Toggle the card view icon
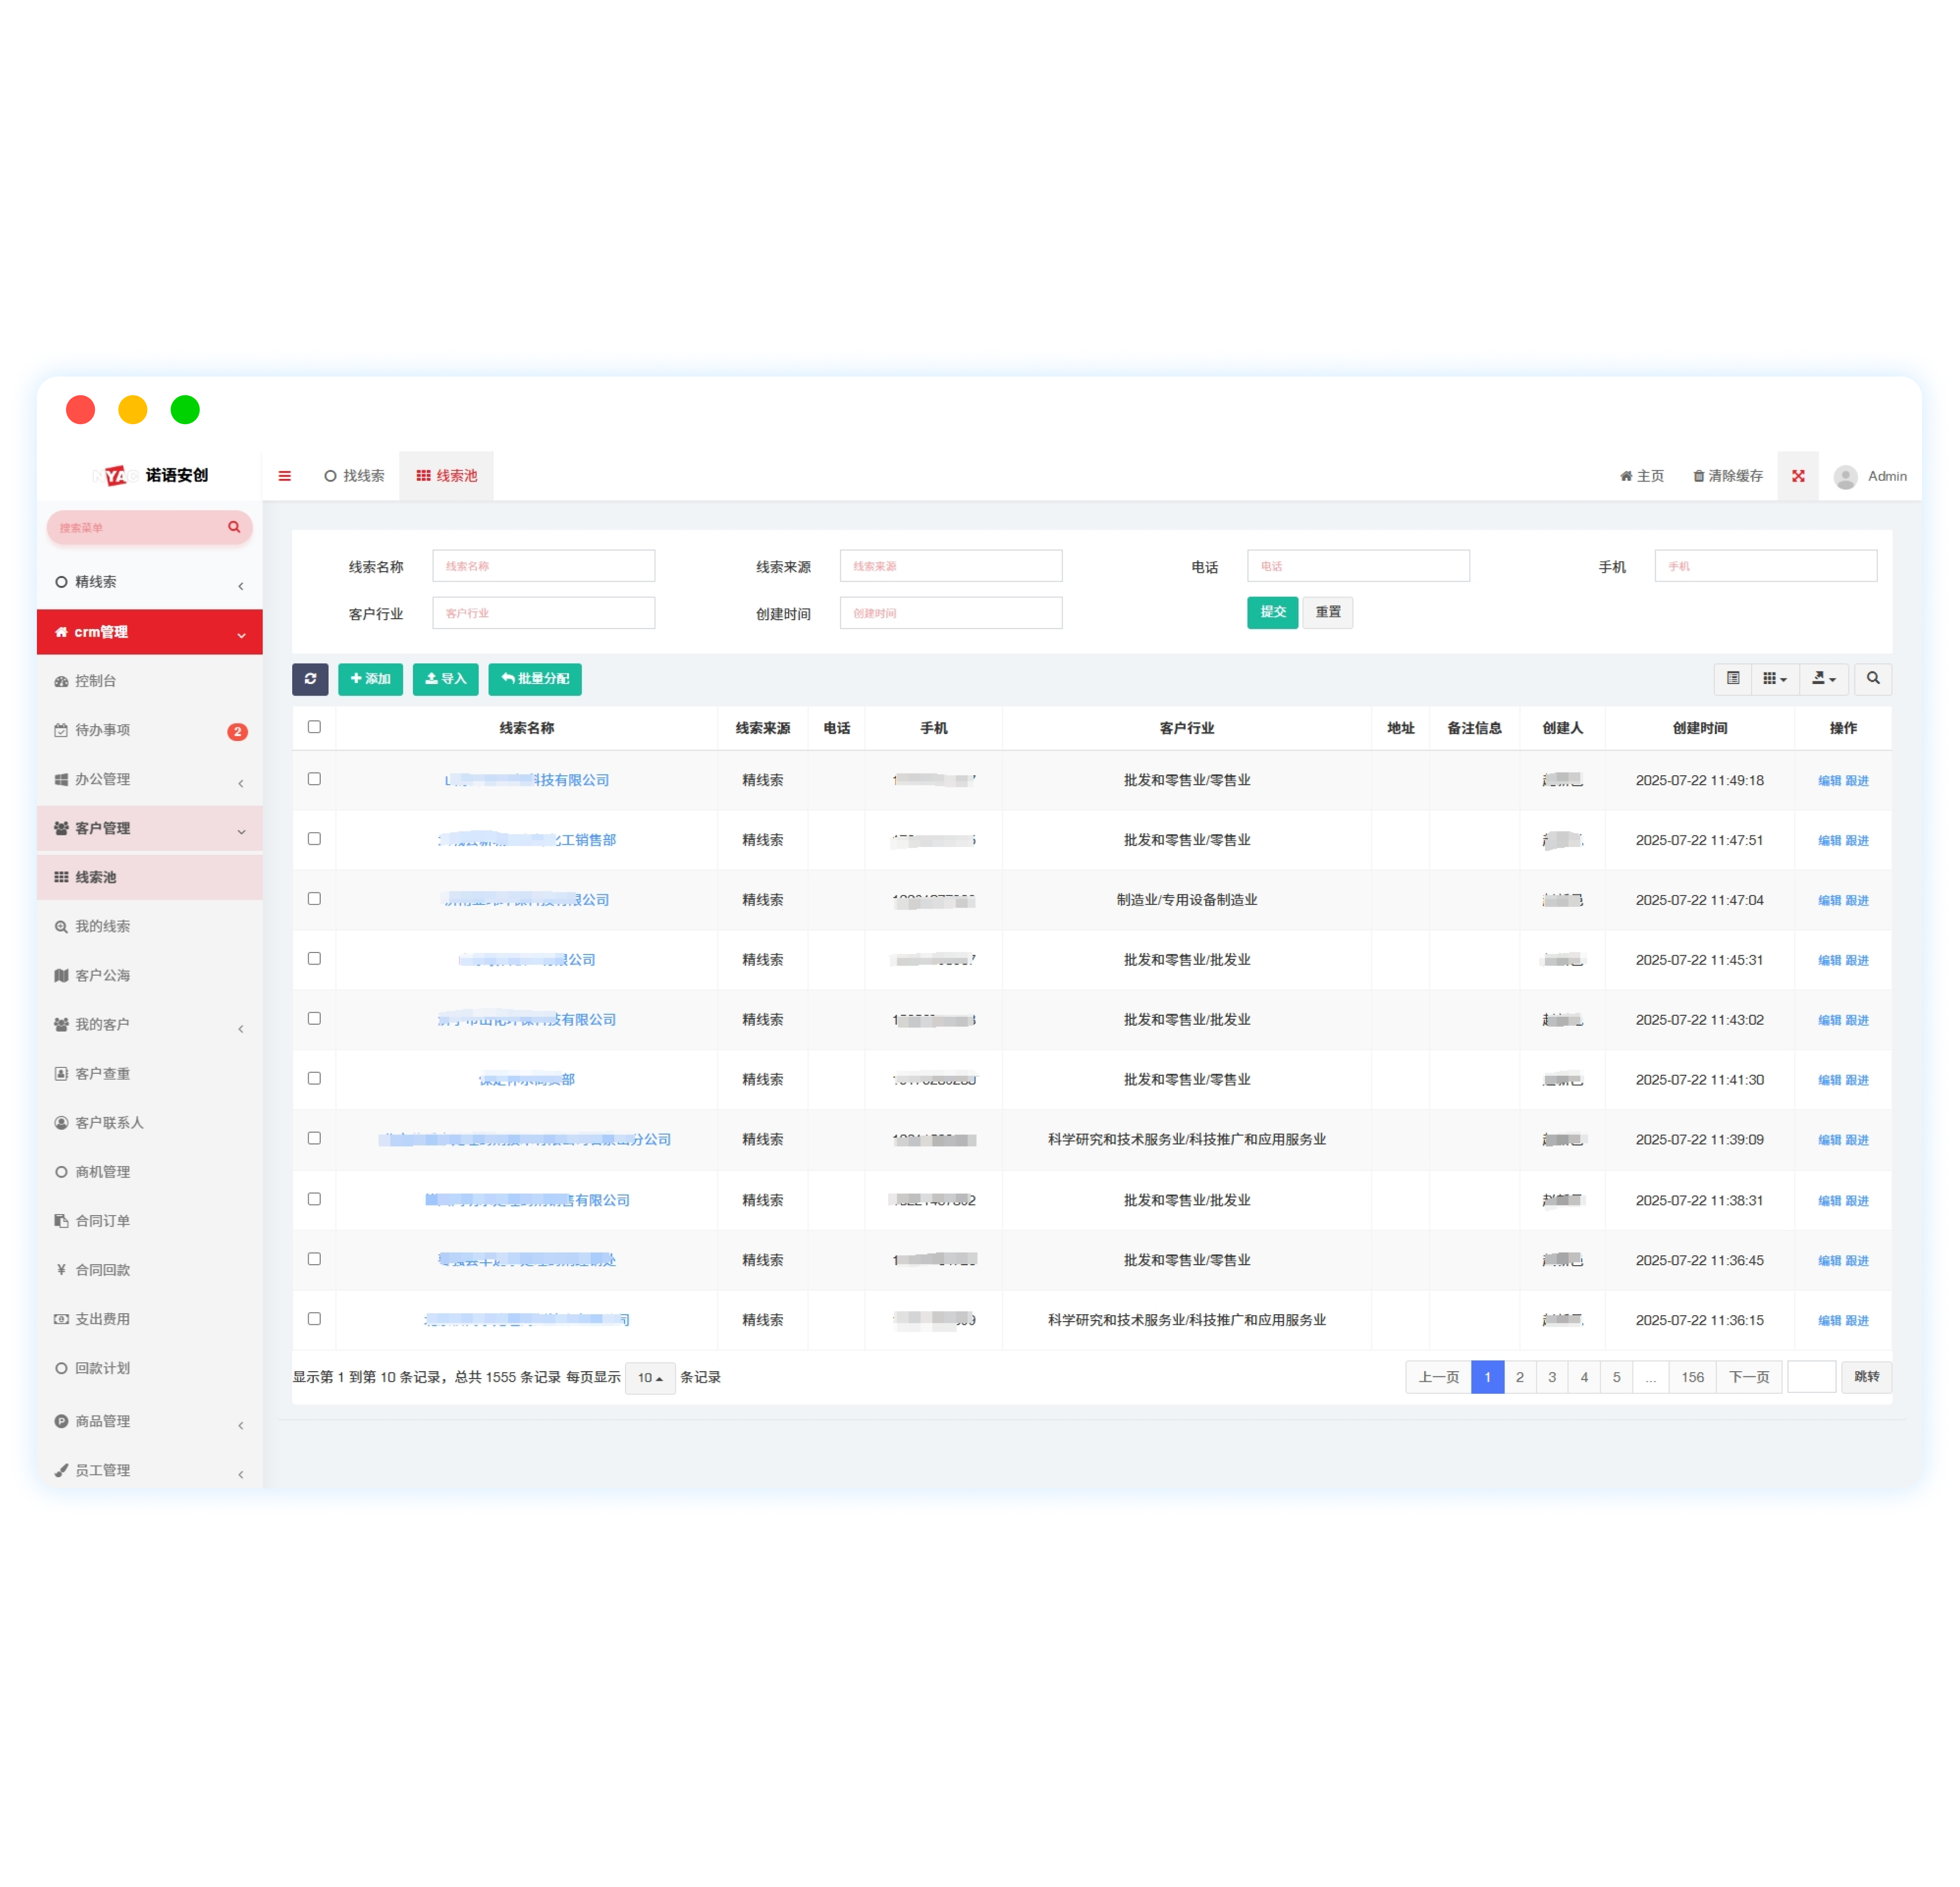The image size is (1960, 1887). pos(1733,679)
